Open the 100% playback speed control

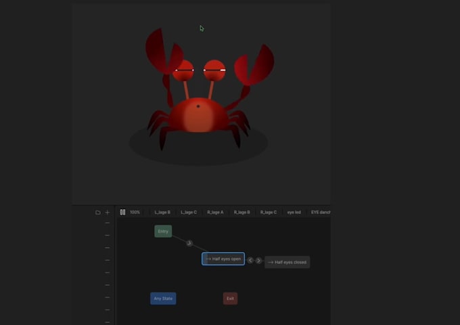pos(135,212)
